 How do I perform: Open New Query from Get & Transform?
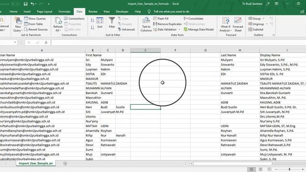point(18,24)
